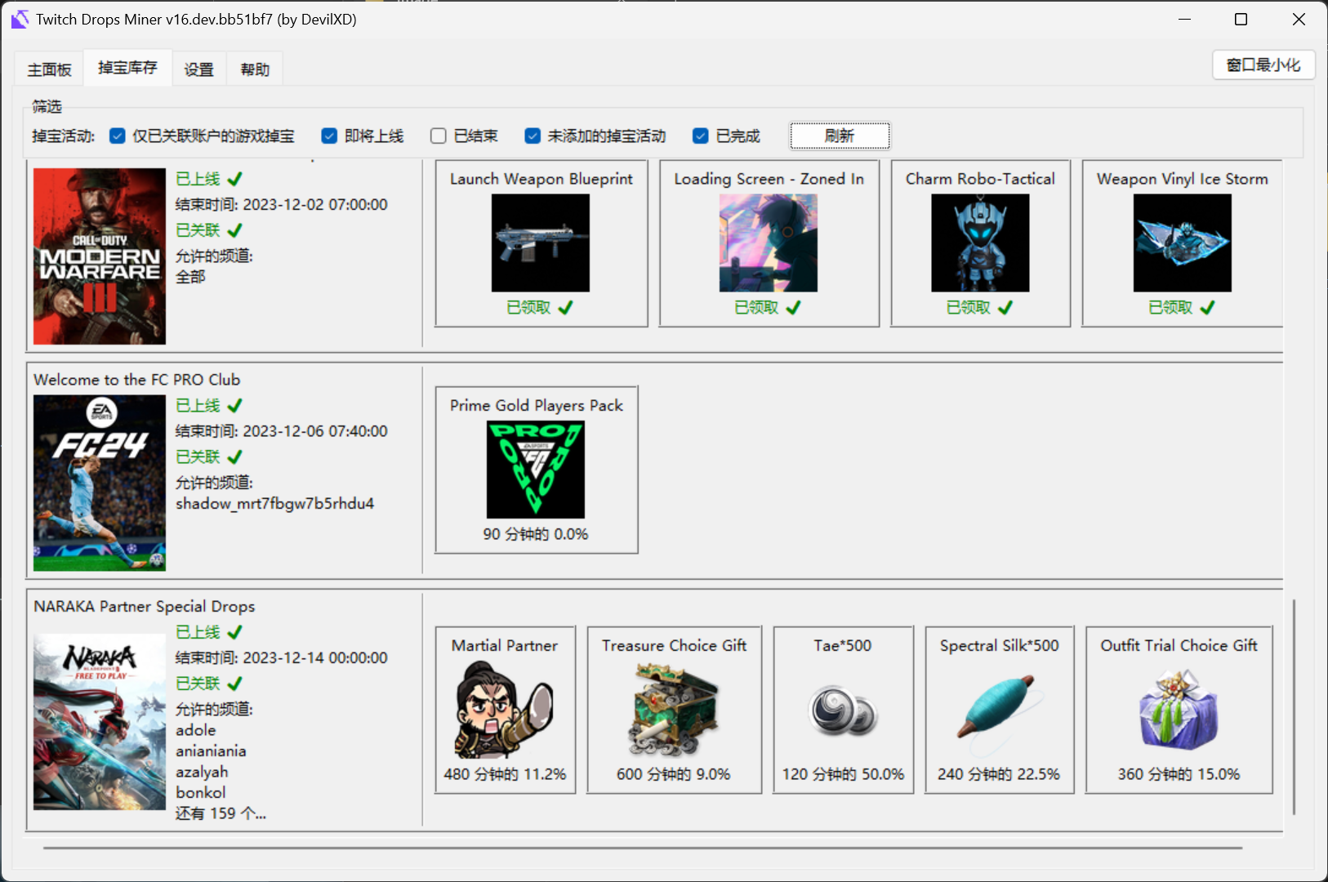The image size is (1328, 882).
Task: Click end time 2023-12-14 00:00:00
Action: pyautogui.click(x=315, y=658)
